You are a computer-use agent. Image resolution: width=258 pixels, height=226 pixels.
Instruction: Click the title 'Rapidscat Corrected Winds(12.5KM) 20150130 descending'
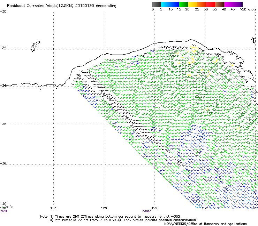[62, 6]
